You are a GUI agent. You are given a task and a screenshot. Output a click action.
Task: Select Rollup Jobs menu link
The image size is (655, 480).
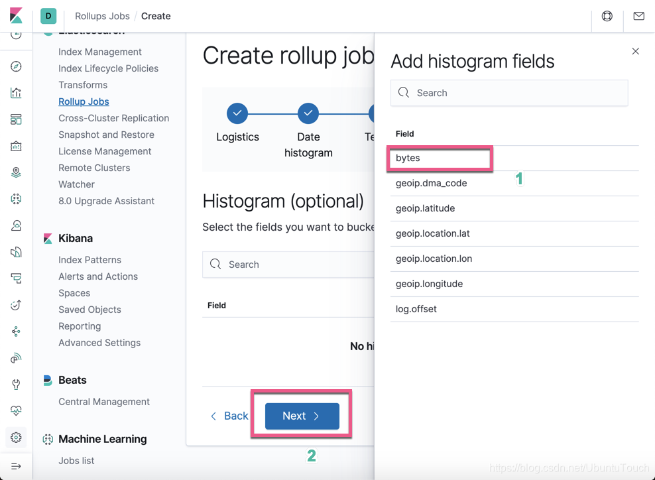pyautogui.click(x=84, y=101)
